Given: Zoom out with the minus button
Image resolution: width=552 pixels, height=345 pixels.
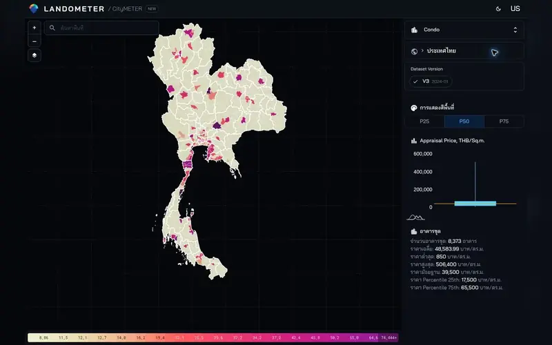Looking at the screenshot, I should [34, 41].
